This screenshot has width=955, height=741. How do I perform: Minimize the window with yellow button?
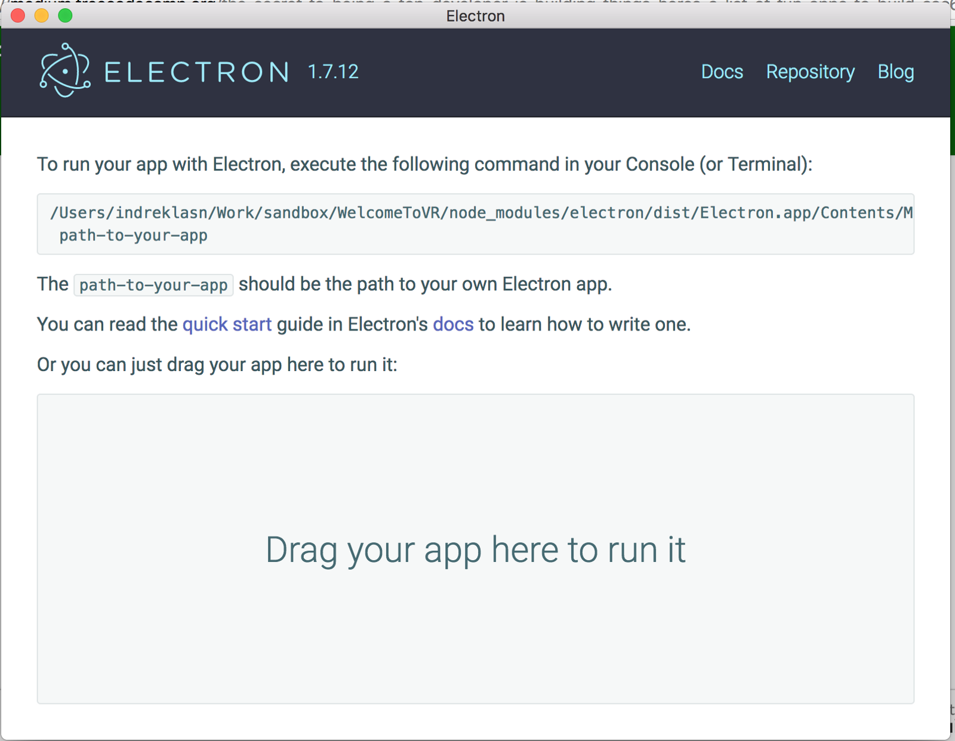click(41, 16)
